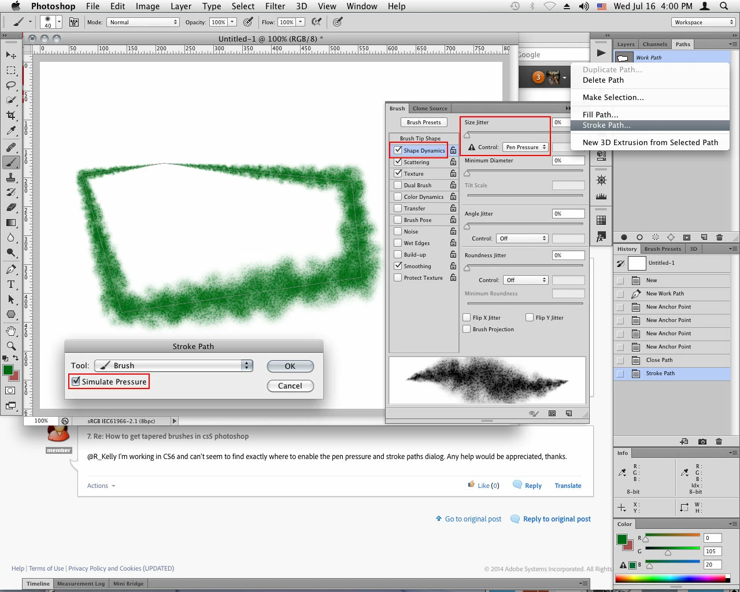
Task: Click fill path with foreground color icon
Action: [624, 238]
